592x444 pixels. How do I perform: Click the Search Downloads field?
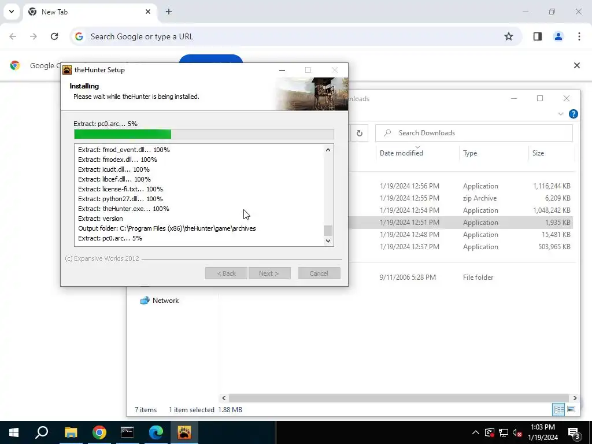(x=474, y=133)
